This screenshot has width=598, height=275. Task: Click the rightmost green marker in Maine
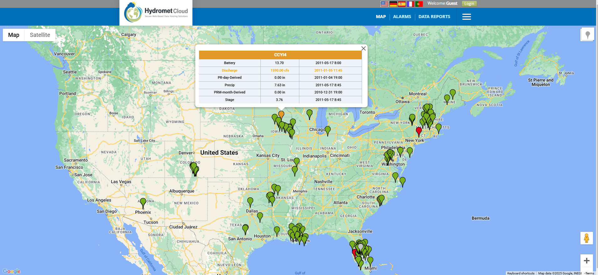pyautogui.click(x=453, y=94)
